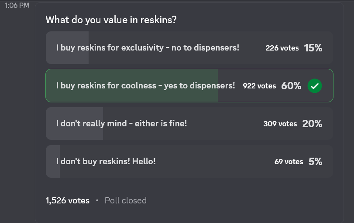Click the green filled progress bar
Viewport: 354px width, 223px height.
click(132, 86)
